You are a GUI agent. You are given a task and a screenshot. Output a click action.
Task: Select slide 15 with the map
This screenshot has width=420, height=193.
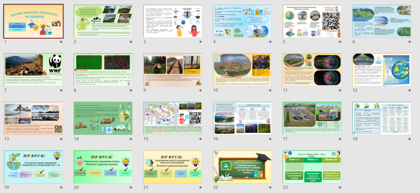pos(173,119)
